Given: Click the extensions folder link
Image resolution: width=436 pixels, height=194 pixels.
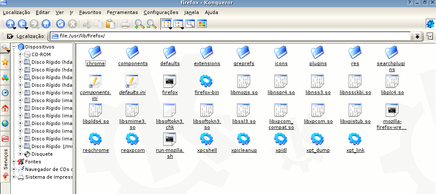Looking at the screenshot, I should (207, 63).
